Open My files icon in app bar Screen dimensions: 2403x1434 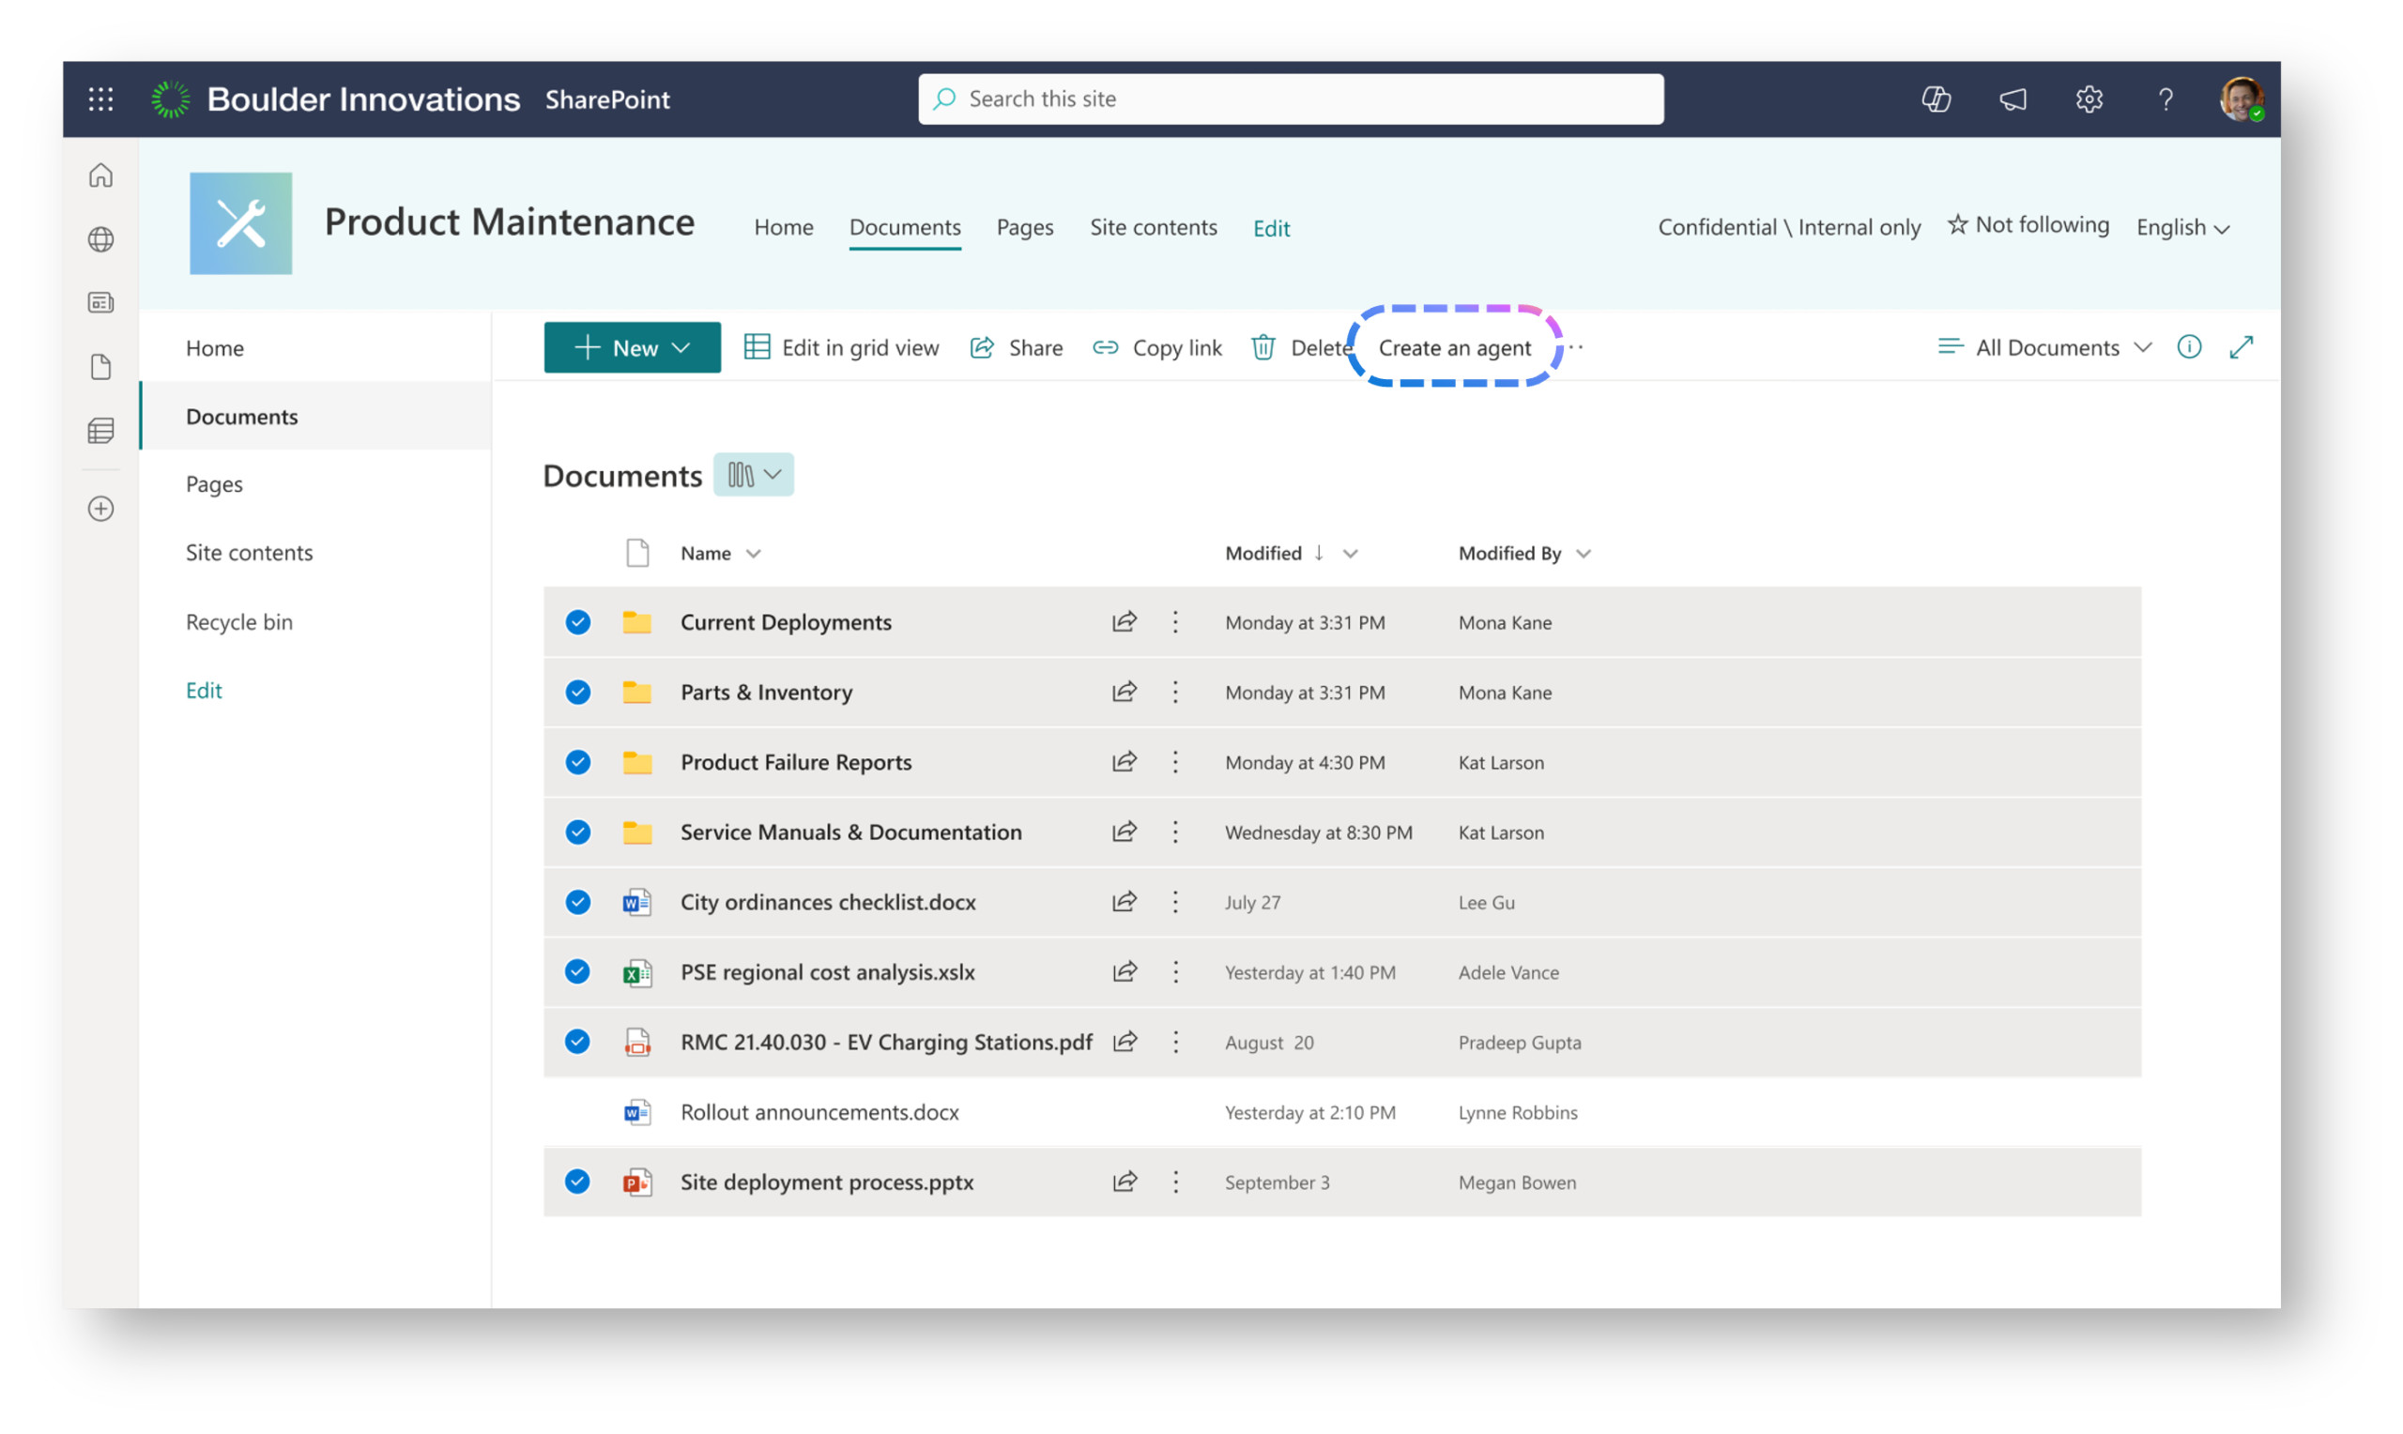[x=100, y=366]
